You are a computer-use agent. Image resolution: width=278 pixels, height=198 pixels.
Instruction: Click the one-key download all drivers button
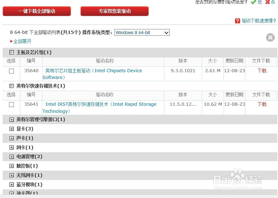[37, 11]
